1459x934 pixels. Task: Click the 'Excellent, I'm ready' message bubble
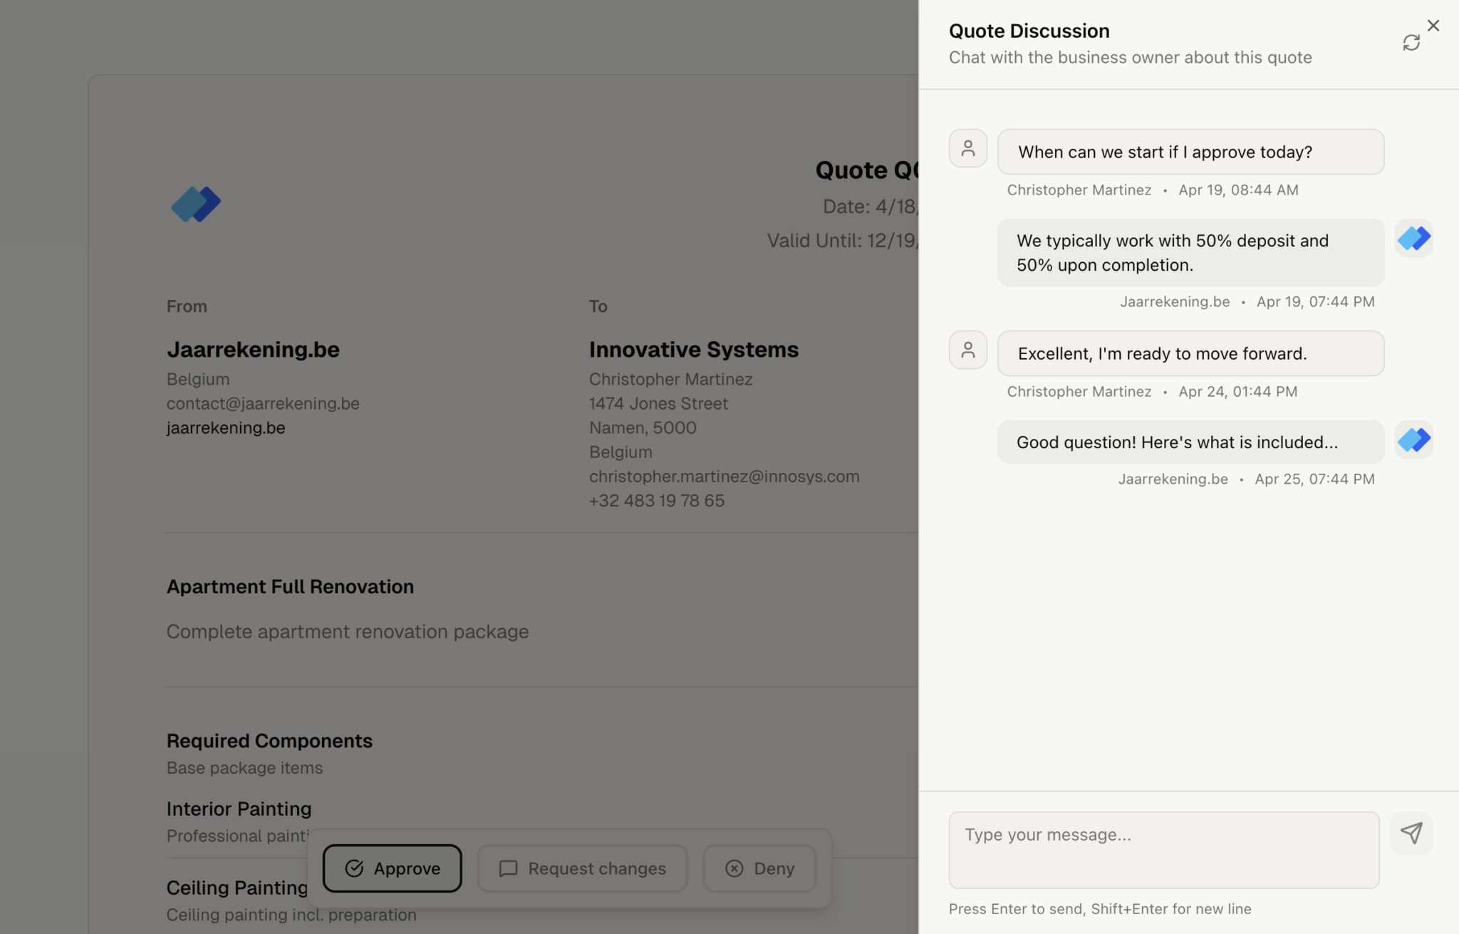pos(1190,353)
